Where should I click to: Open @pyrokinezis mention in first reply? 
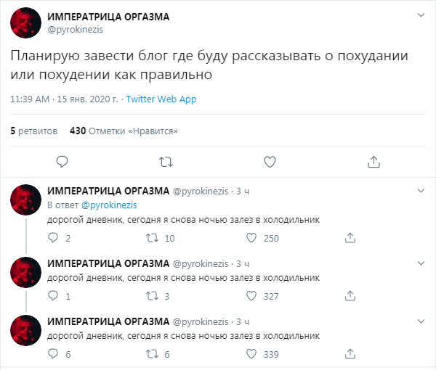tap(109, 205)
